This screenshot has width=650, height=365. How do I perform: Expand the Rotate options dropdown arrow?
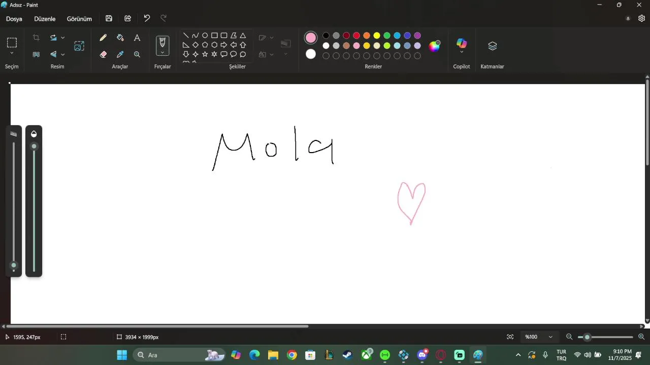pos(63,38)
